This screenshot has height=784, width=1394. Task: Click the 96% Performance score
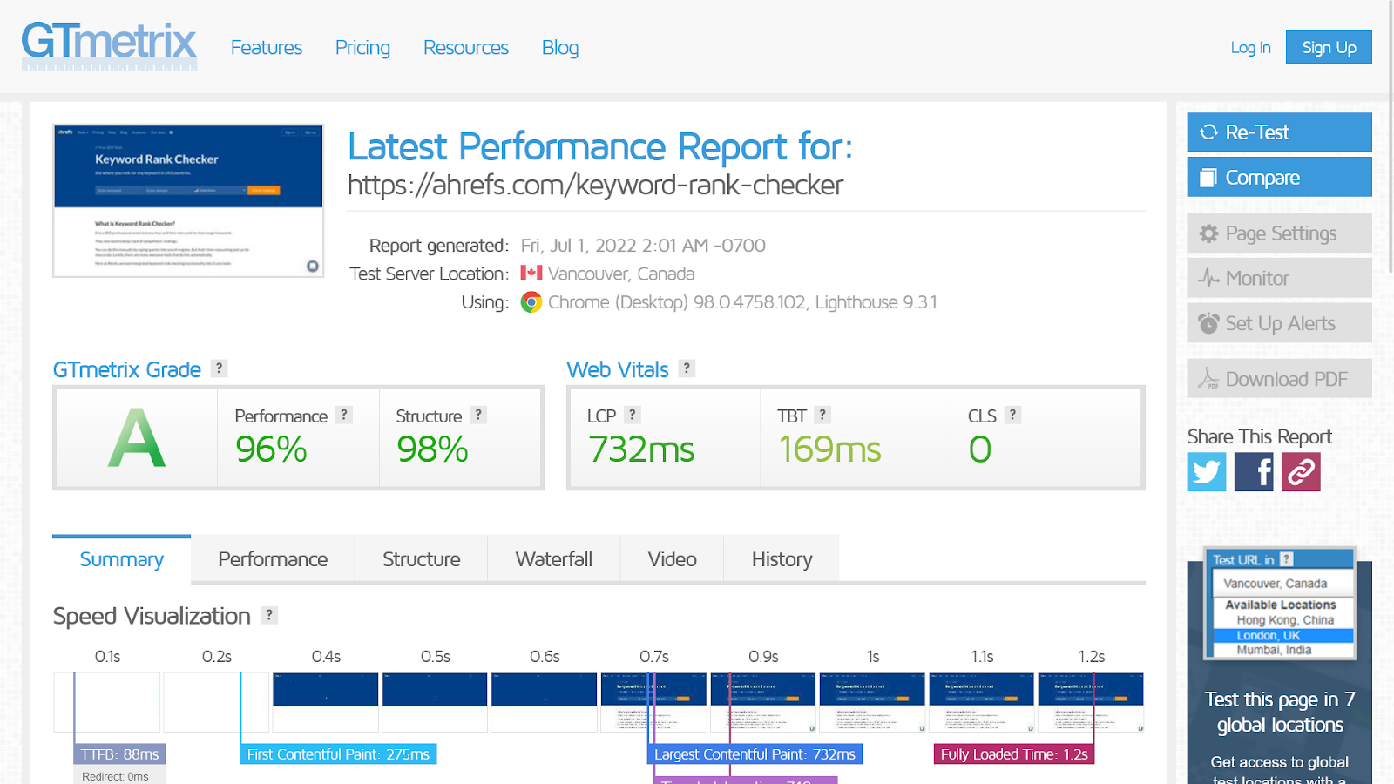[271, 449]
